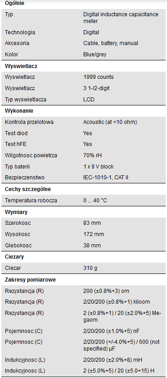Click the 'IEC-1010-1, CAT II' safety value
Screen dimensions: 167x378
click(x=105, y=178)
